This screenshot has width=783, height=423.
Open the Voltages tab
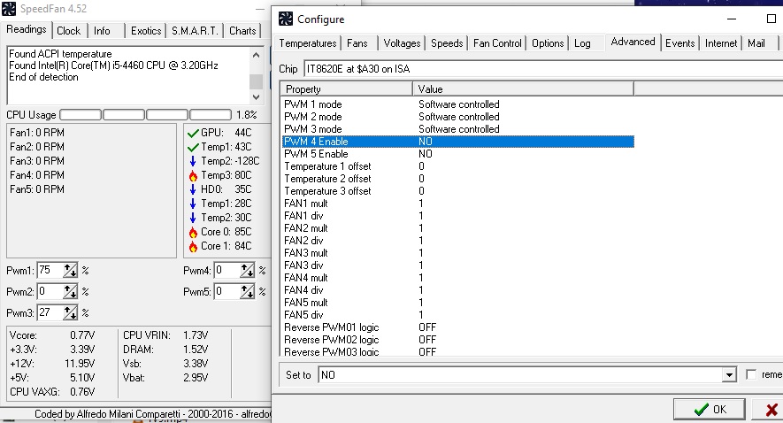point(402,43)
